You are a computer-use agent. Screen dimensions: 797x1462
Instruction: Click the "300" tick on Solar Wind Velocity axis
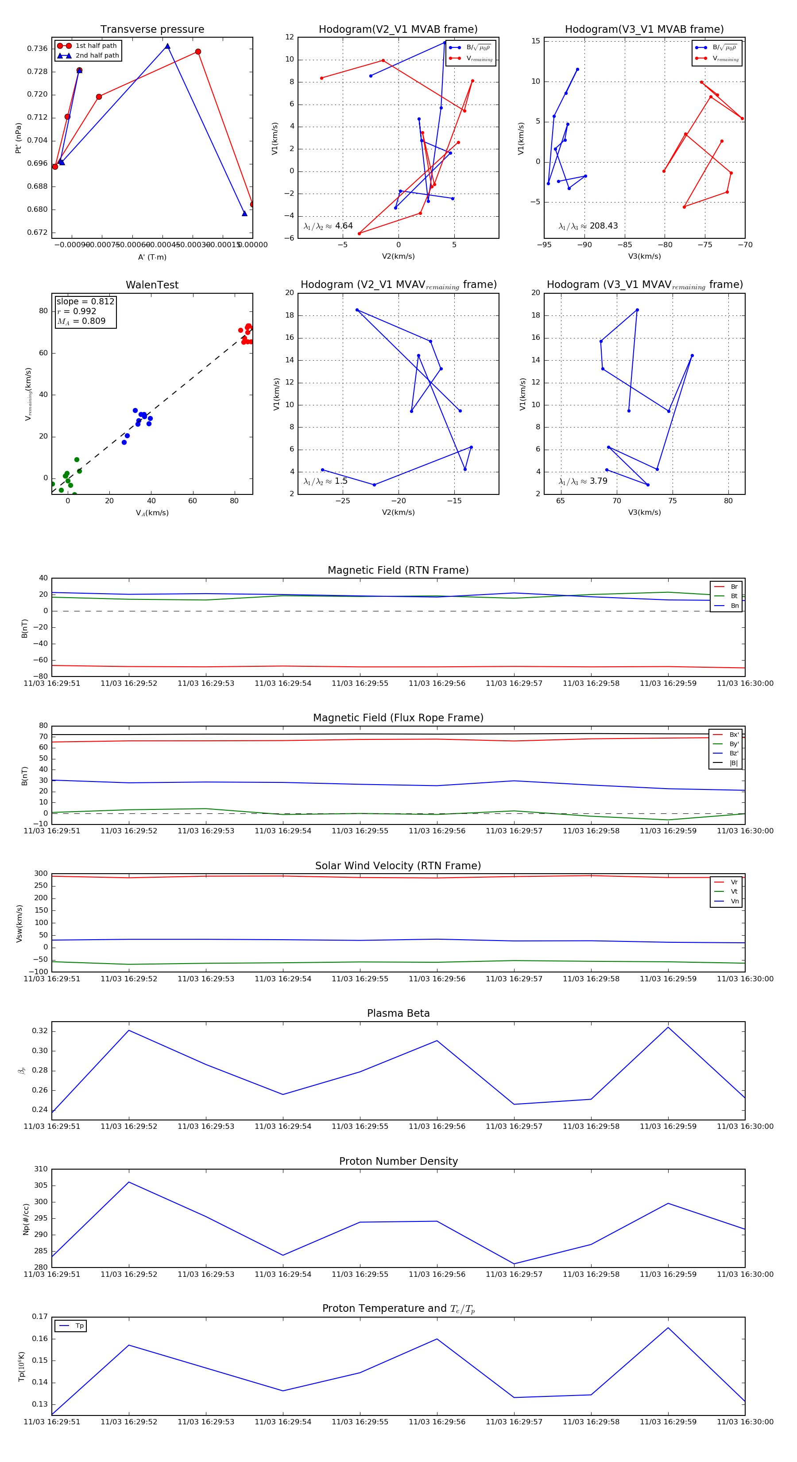pos(41,874)
